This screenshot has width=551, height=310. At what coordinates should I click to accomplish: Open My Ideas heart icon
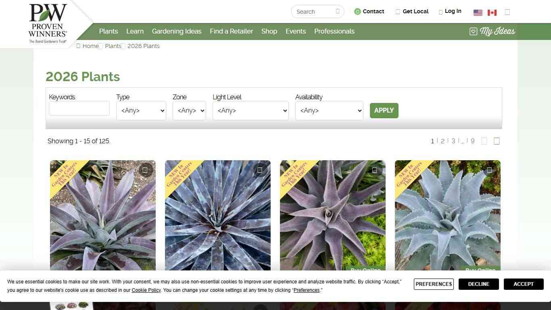pos(473,31)
